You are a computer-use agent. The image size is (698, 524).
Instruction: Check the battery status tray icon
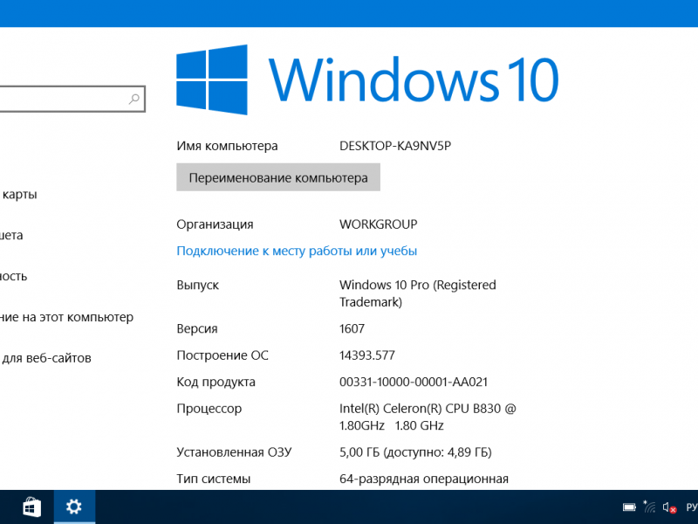pyautogui.click(x=629, y=507)
